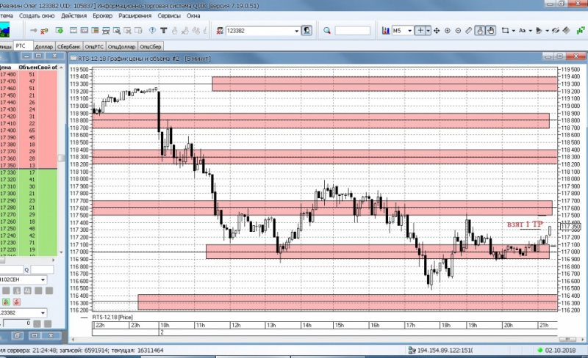Click the order book vertical scrollbar down arrow
588x358 pixels.
click(61, 252)
